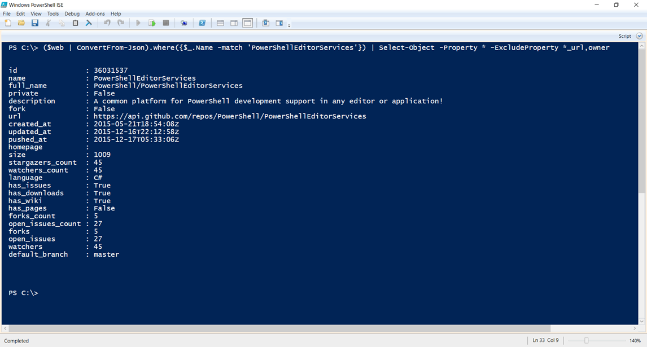Cut using the scissors toolbar icon

pos(47,23)
